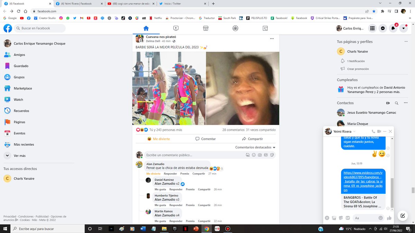The width and height of the screenshot is (415, 233).
Task: Open options for Tus páginas y perfiles
Action: [x=406, y=42]
